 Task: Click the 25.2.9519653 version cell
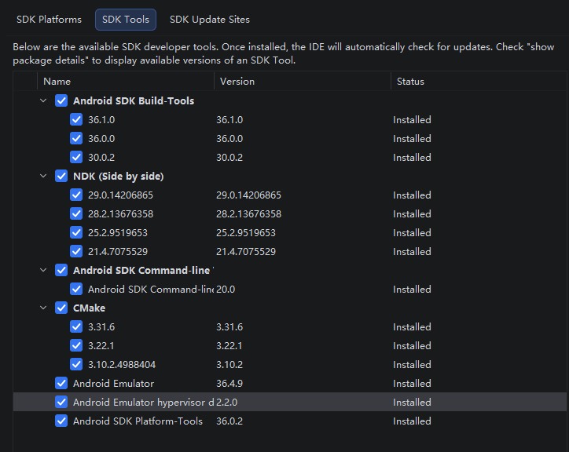pos(246,233)
